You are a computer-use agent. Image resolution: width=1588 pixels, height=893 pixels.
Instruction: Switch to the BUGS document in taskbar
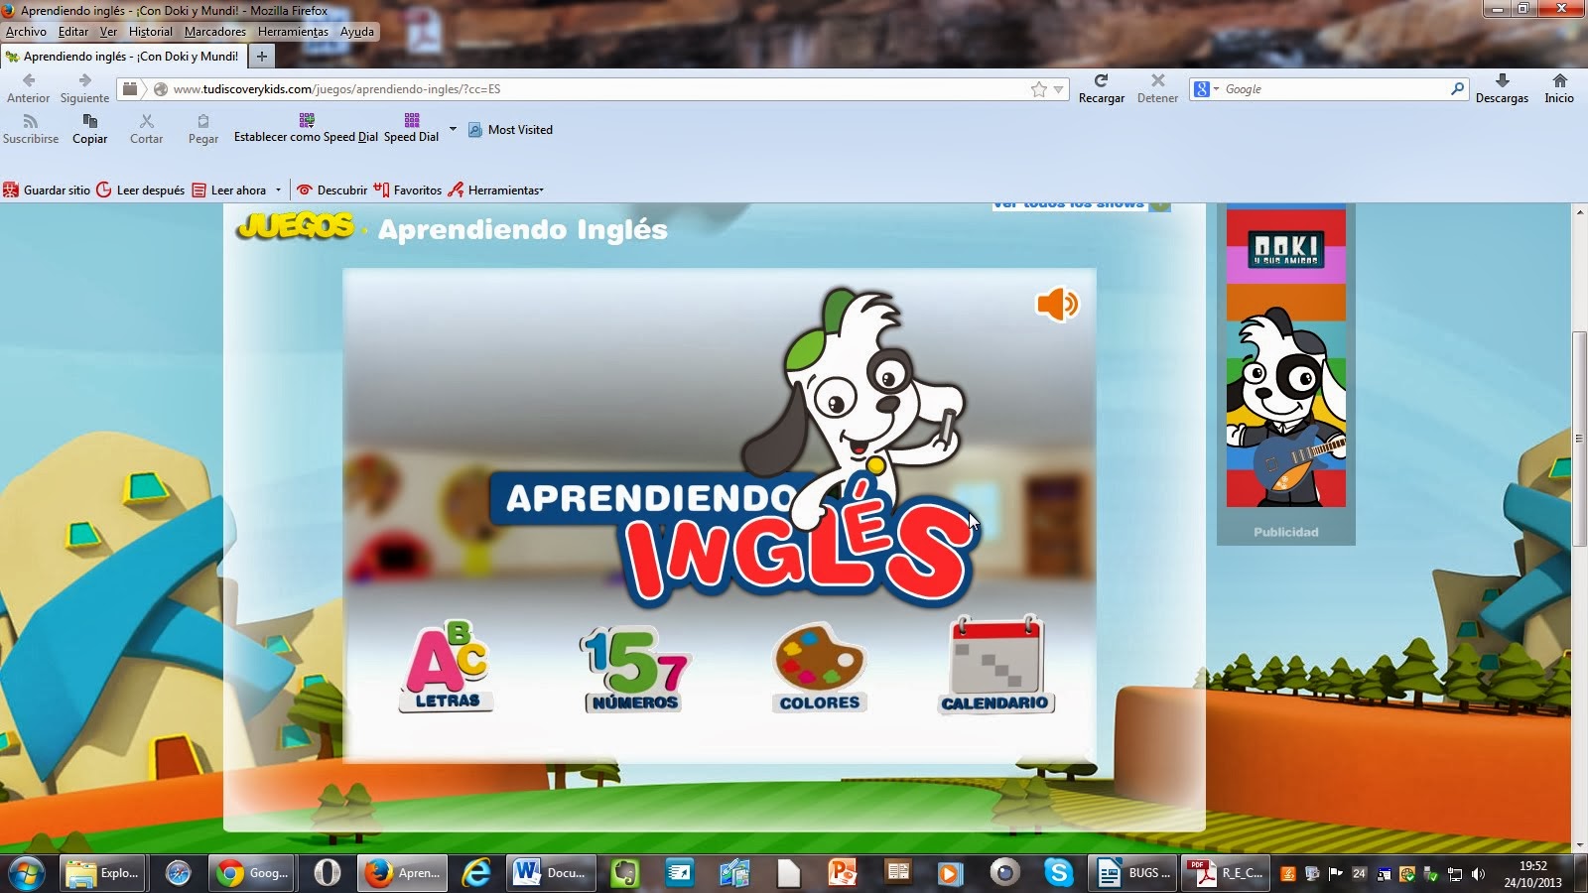coord(1132,873)
